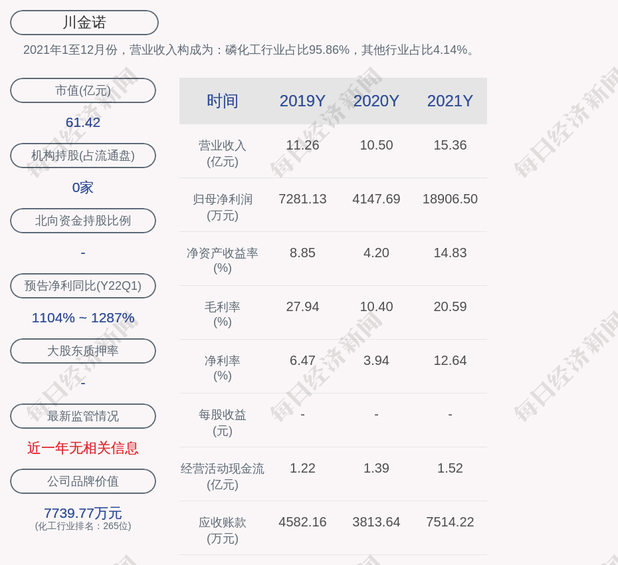Image resolution: width=618 pixels, height=565 pixels.
Task: Click the ROE value 14.83
Action: tap(450, 253)
